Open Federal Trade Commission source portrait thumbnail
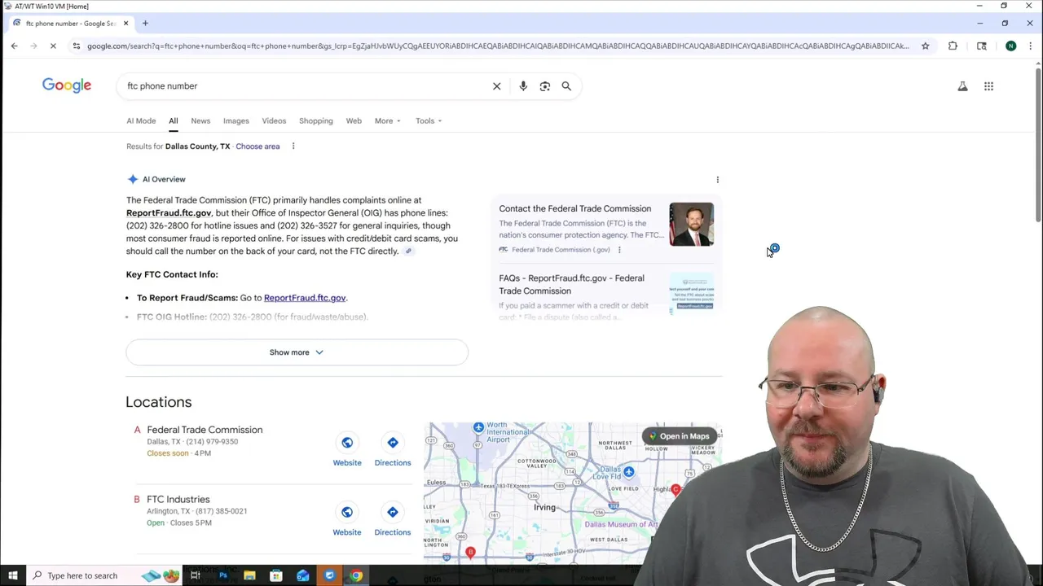Screen dimensions: 1043x586 pos(691,225)
